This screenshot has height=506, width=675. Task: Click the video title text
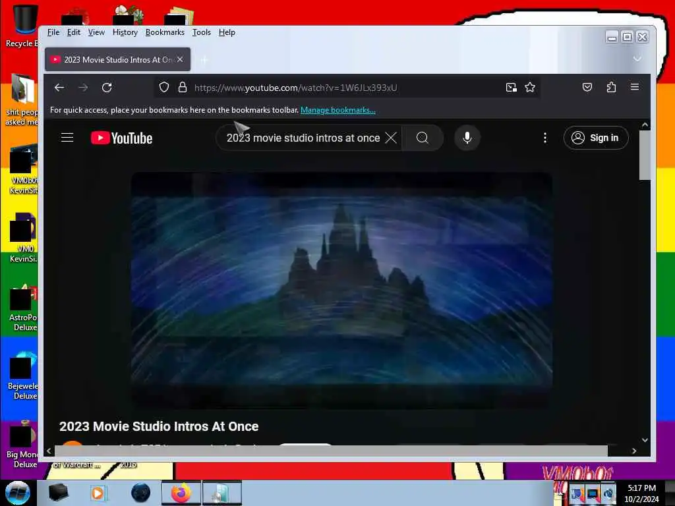coord(159,426)
